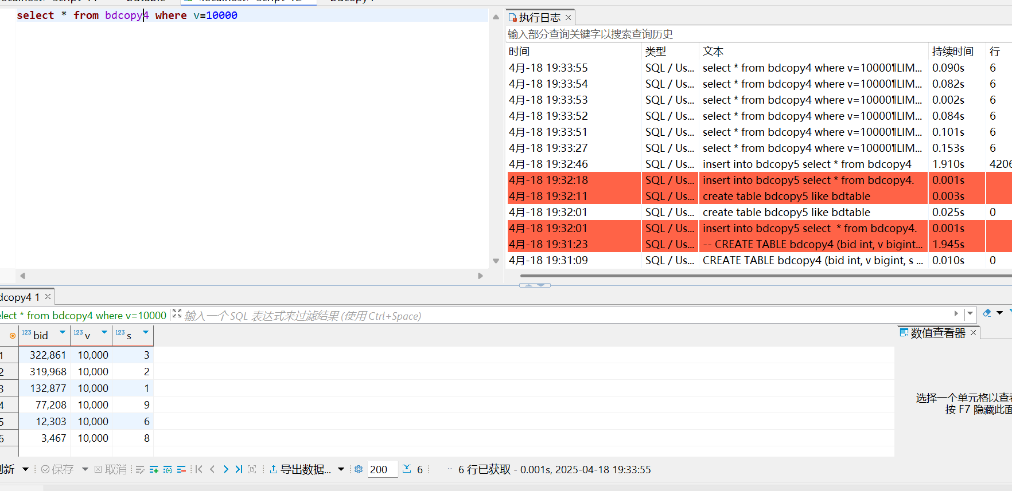
Task: Click the duration 1.910s cell
Action: point(957,164)
